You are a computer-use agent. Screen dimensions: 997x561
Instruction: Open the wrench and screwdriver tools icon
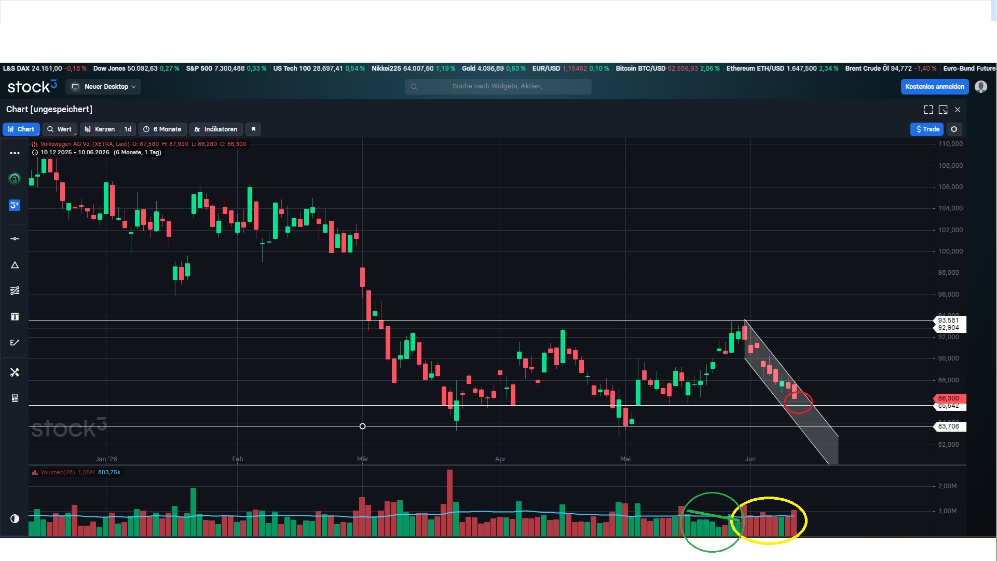click(x=15, y=372)
